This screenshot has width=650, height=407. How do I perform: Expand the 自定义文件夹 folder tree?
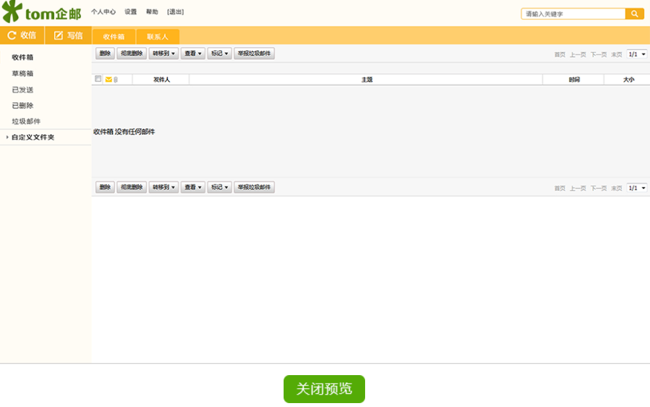coord(7,137)
